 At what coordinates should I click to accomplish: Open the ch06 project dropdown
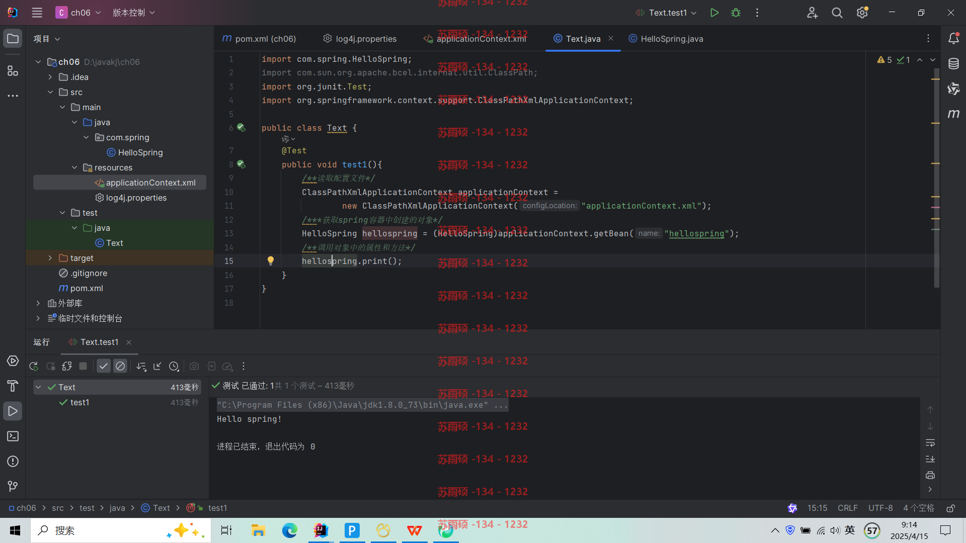pyautogui.click(x=78, y=13)
